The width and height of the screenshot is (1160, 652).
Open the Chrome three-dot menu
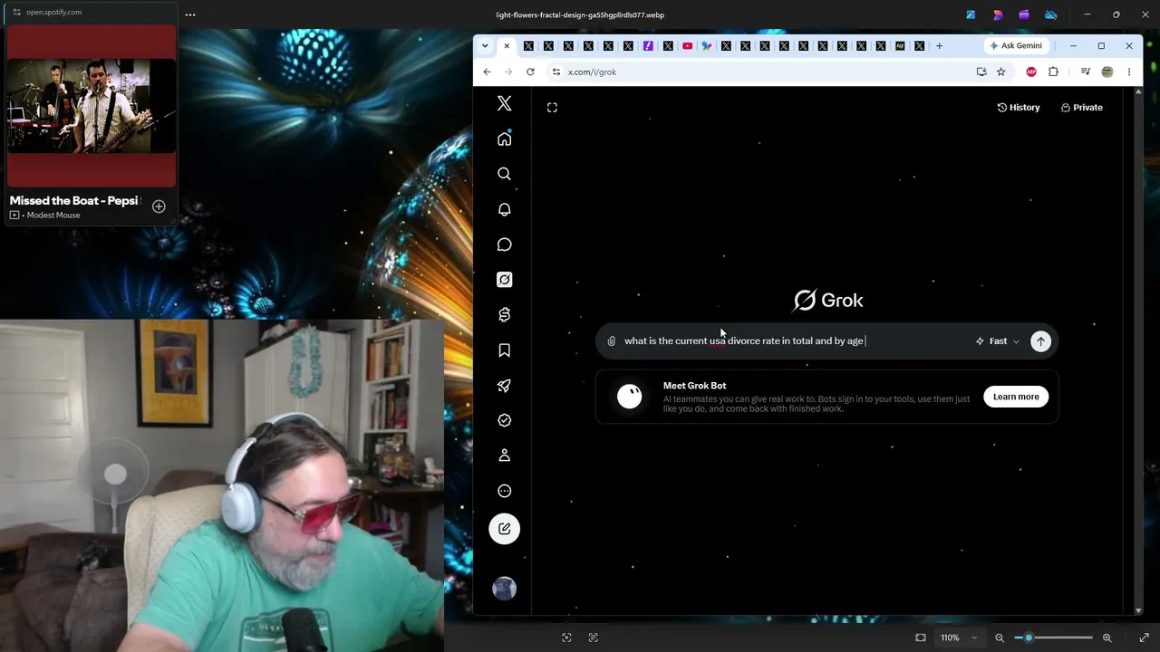(1129, 72)
